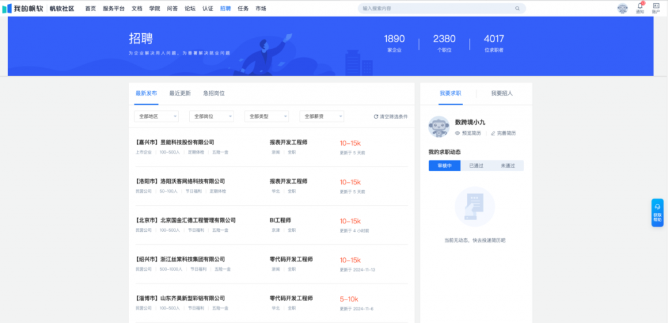Image resolution: width=668 pixels, height=323 pixels.
Task: Click the 我的帆软 logo icon
Action: point(8,8)
